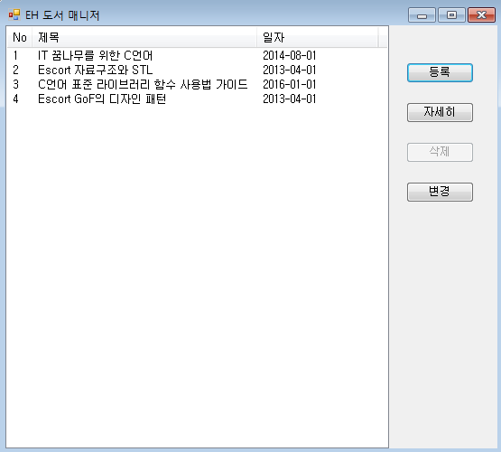
Task: Sort by the No column header
Action: [x=20, y=38]
